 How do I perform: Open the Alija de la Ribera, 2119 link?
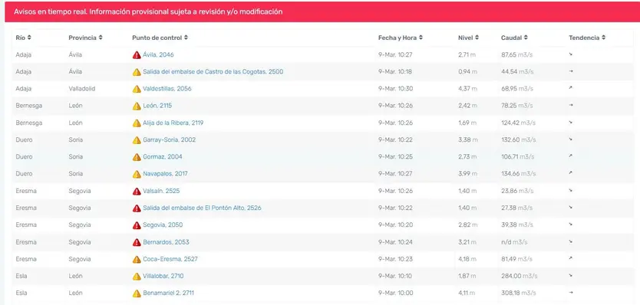pos(173,123)
